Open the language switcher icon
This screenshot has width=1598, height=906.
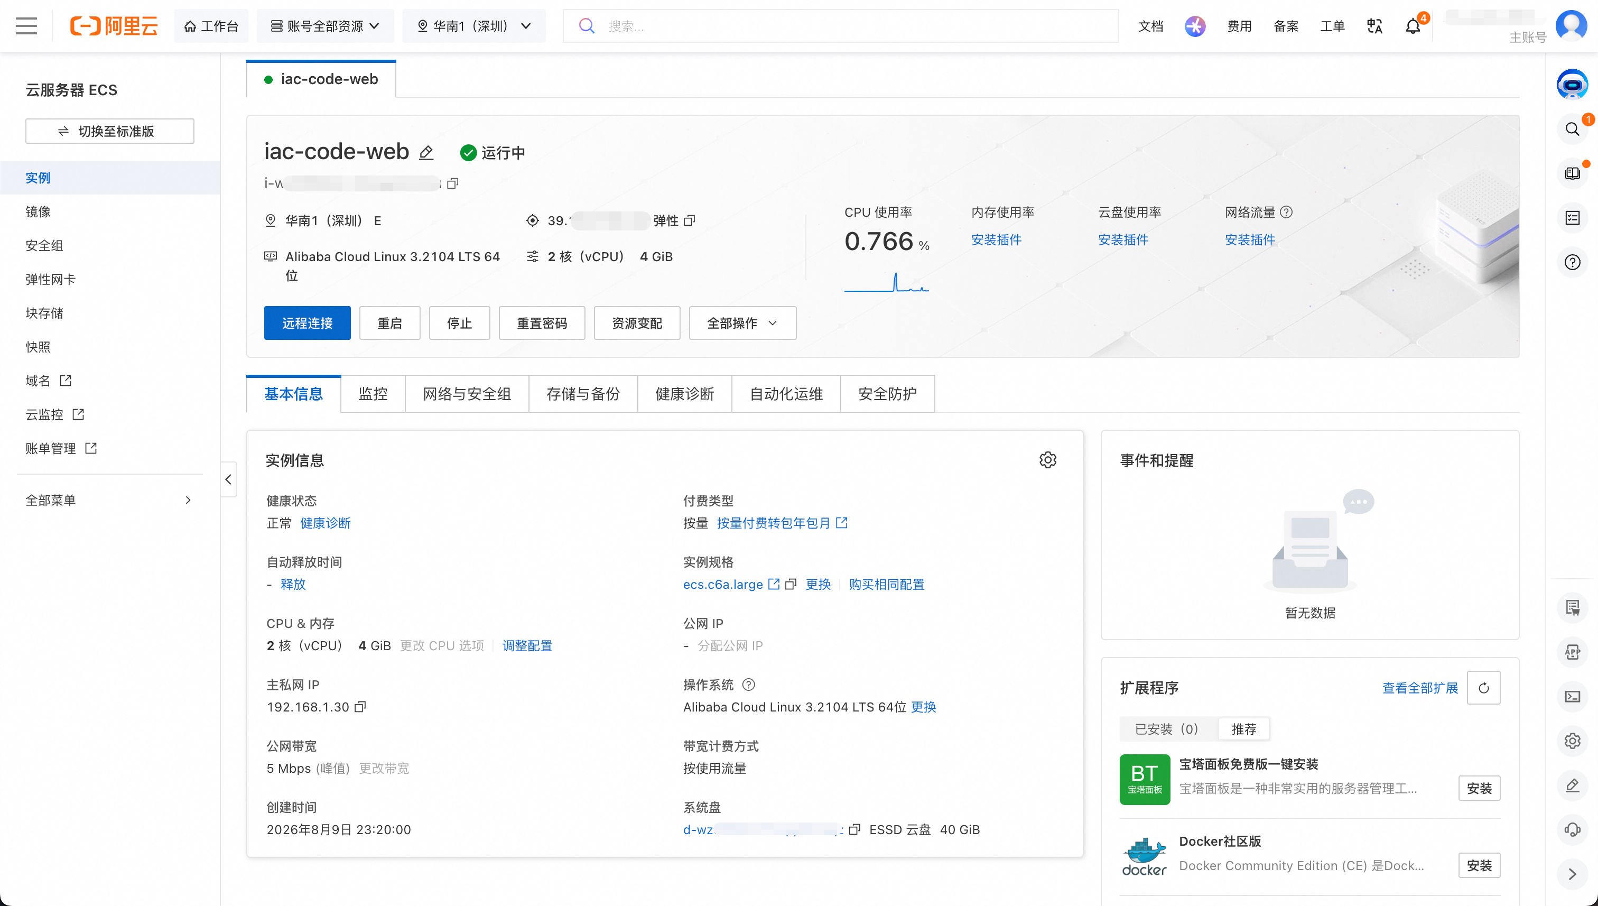[1374, 26]
